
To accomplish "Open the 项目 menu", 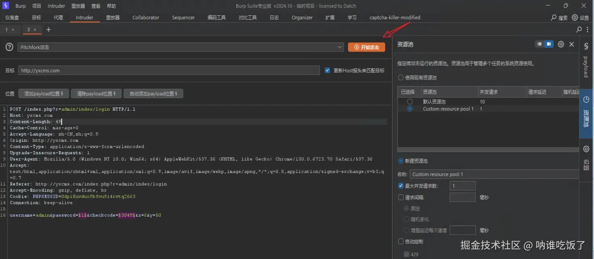I will click(37, 6).
